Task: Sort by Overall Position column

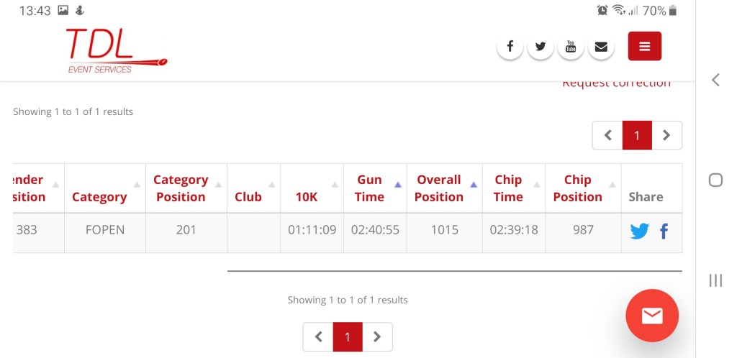Action: [x=441, y=188]
